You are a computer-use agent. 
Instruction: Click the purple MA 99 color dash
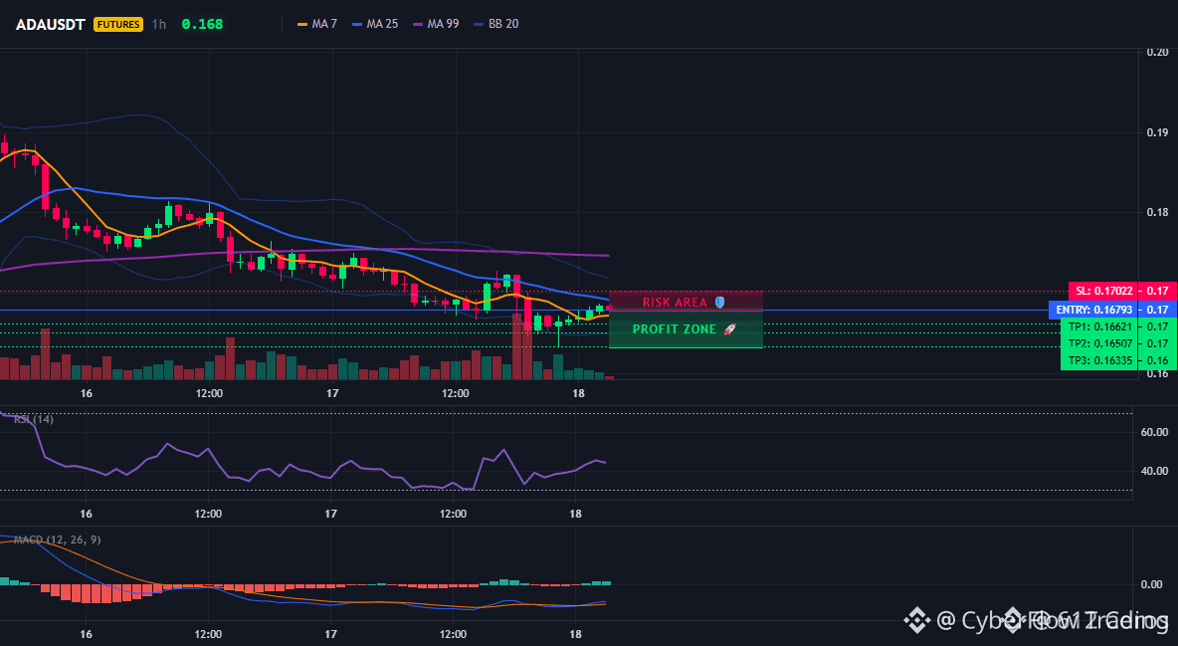419,24
